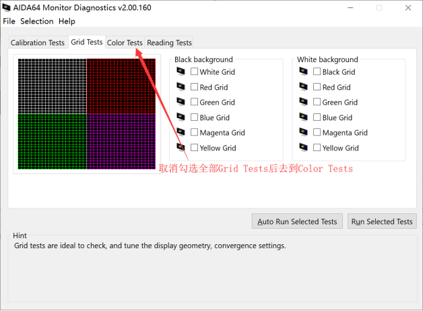Enable White Grid on black background
The width and height of the screenshot is (423, 311).
[194, 72]
